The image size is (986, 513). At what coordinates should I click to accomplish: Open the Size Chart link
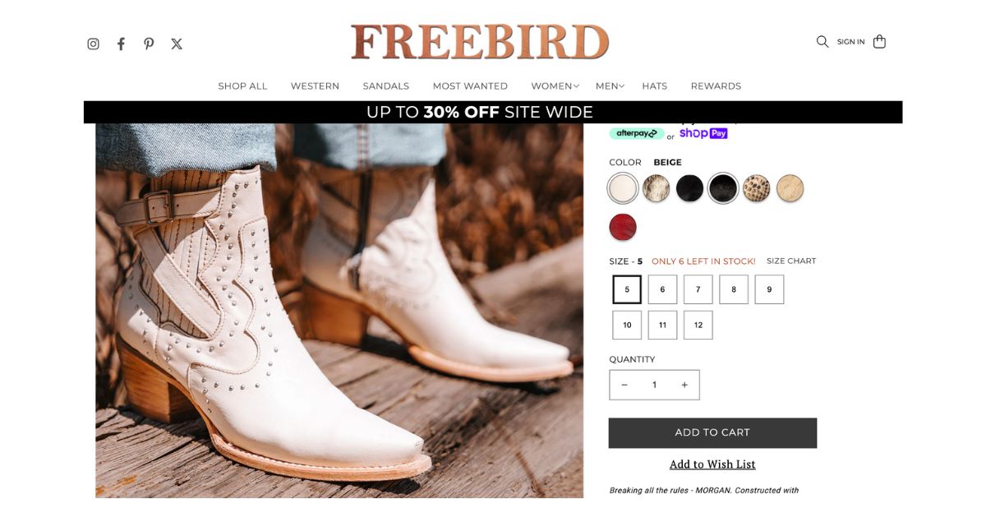click(x=791, y=261)
